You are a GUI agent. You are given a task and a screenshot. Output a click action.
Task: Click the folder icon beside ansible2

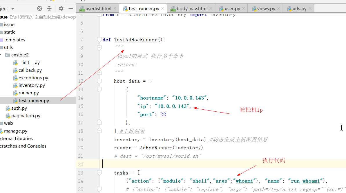click(8, 55)
